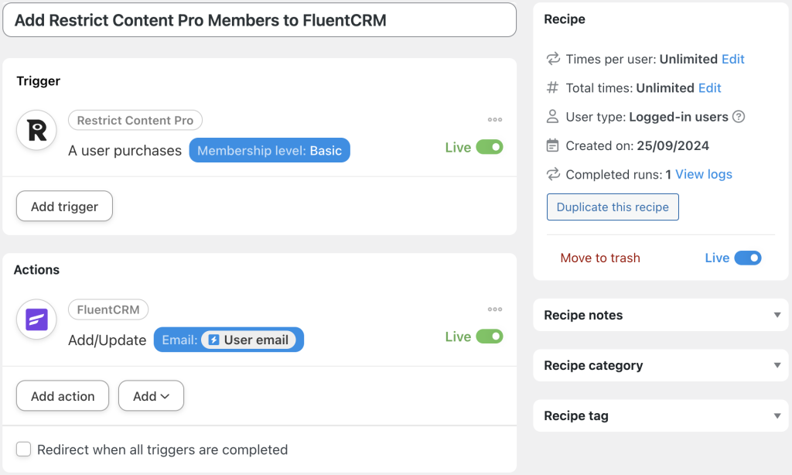Viewport: 792px width, 475px height.
Task: Click the Move to trash link
Action: click(600, 258)
